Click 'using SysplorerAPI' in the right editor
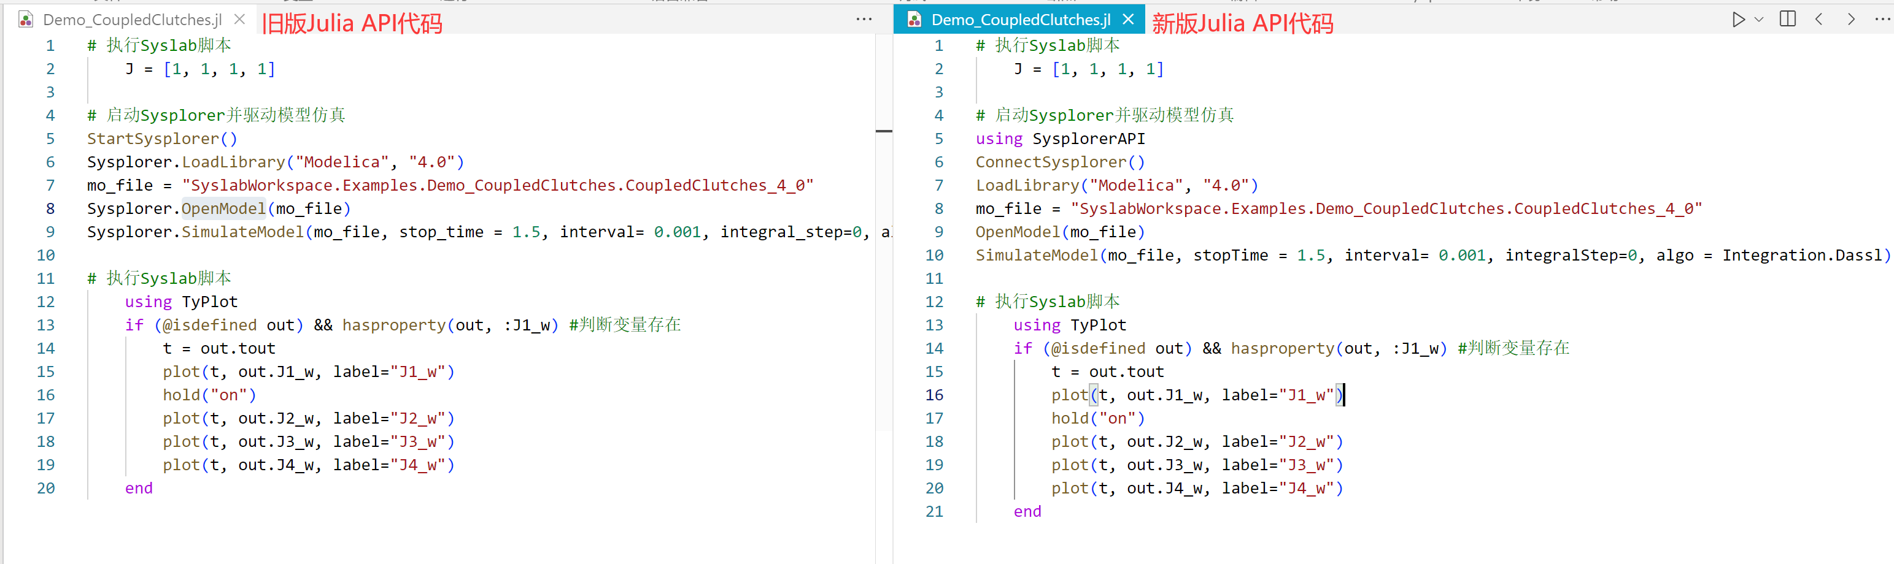This screenshot has width=1894, height=564. tap(1060, 139)
